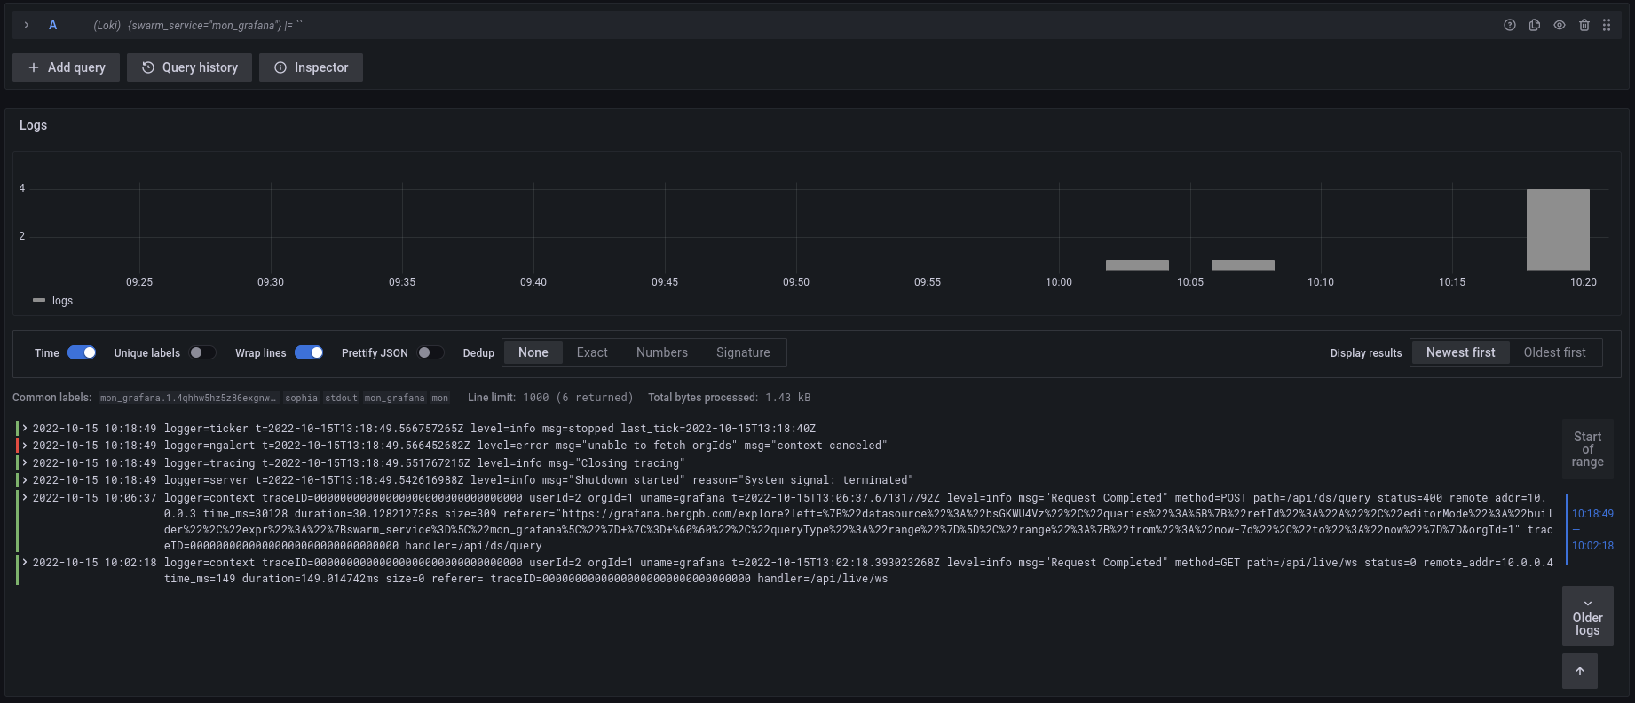Click the scroll to top arrow button

tap(1580, 671)
